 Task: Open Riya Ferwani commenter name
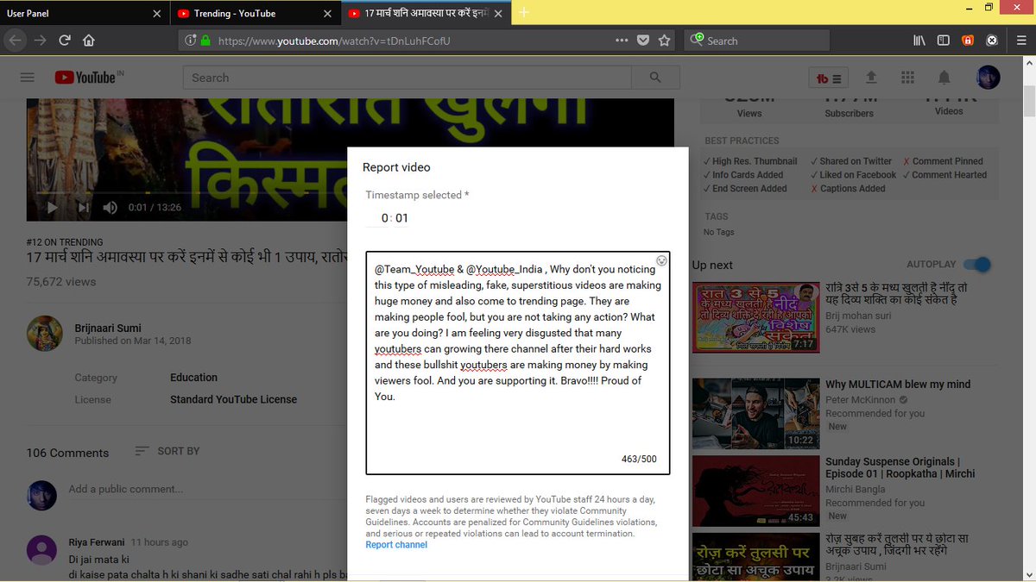coord(98,542)
